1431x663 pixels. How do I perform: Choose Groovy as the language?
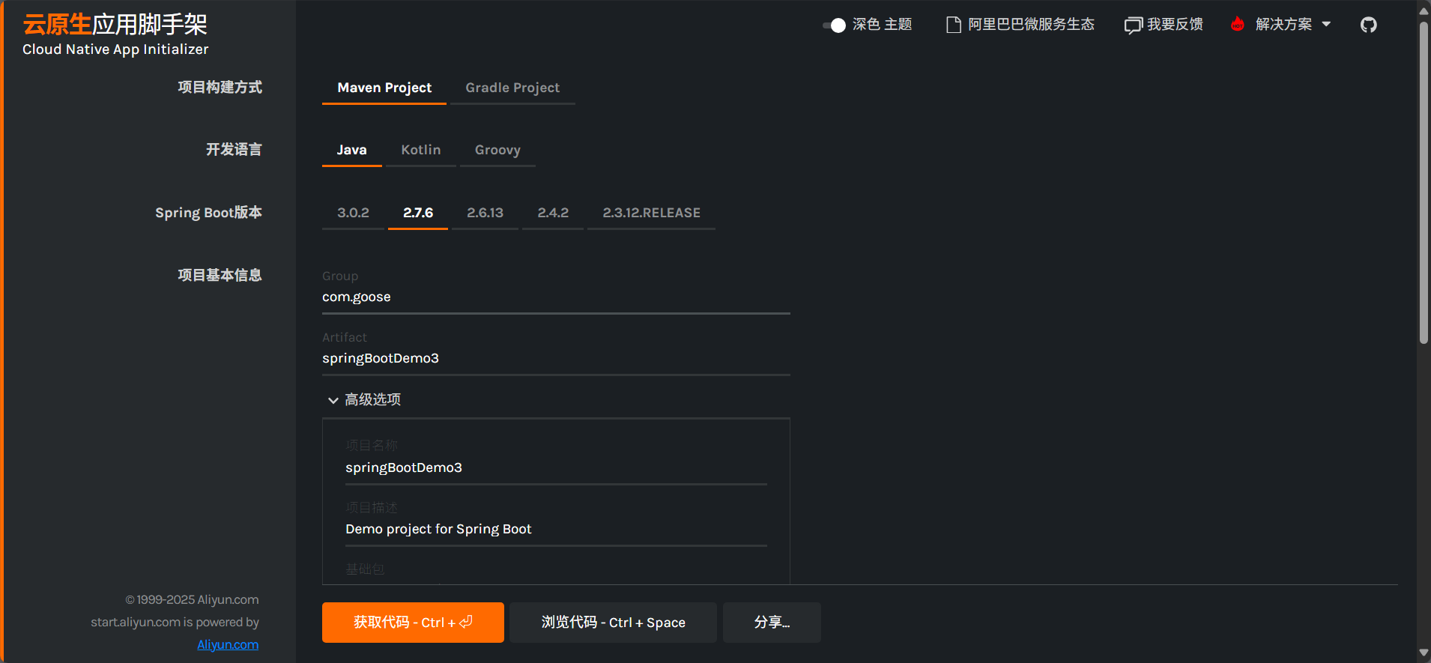(x=497, y=150)
